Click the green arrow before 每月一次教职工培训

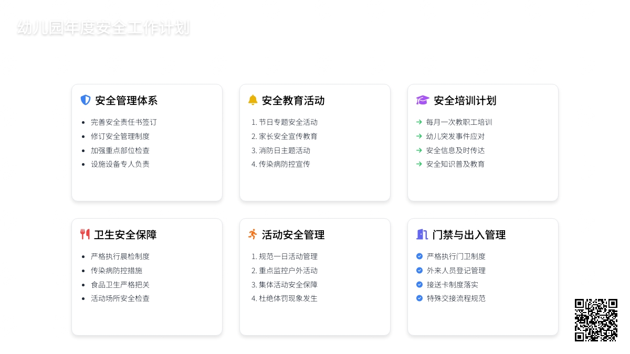[x=419, y=122]
